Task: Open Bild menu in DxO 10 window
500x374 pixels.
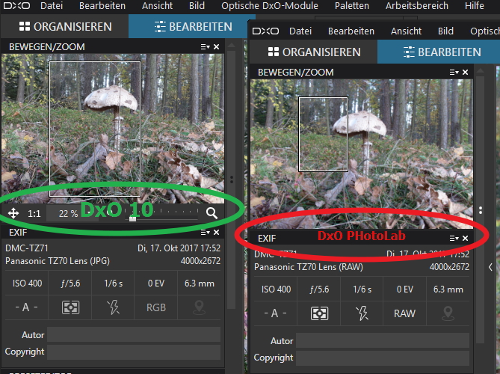Action: coord(197,6)
